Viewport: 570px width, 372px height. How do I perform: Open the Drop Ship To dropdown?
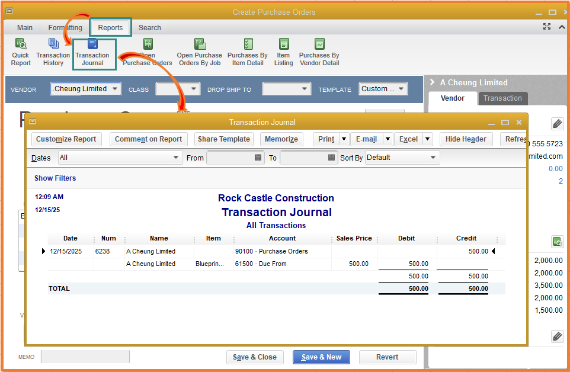coord(305,89)
